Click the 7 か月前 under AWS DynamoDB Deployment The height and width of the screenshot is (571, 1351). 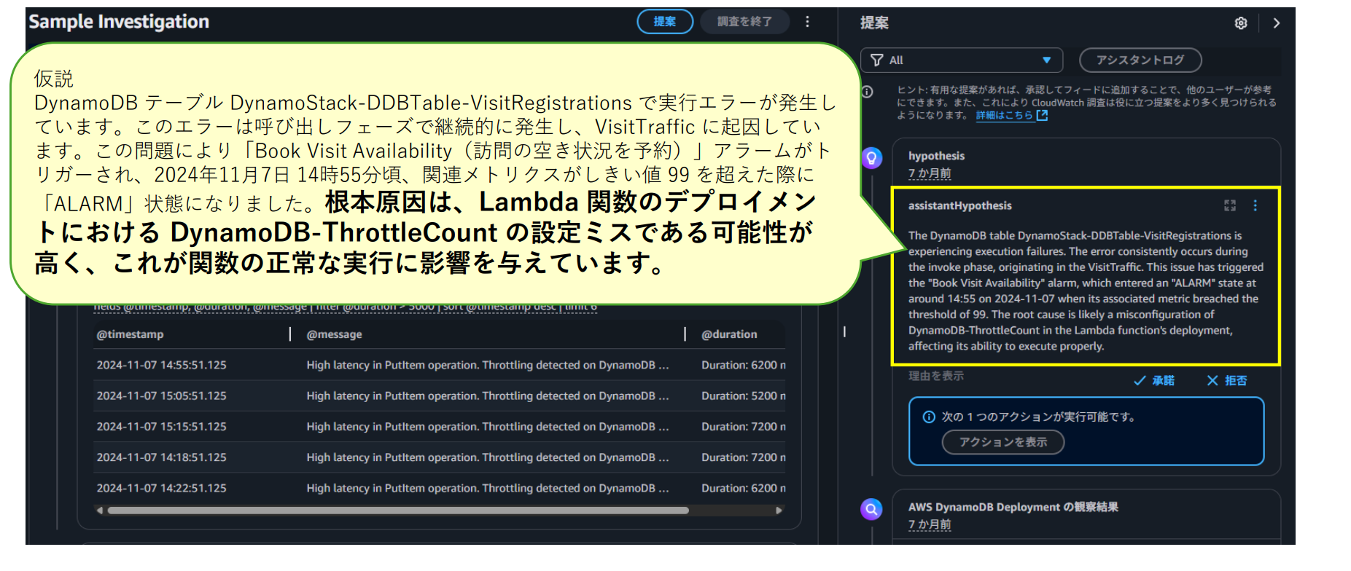click(930, 524)
